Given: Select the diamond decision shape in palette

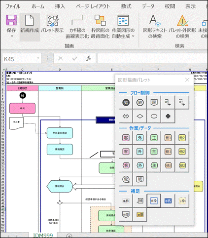Looking at the screenshot, I should pyautogui.click(x=140, y=116).
